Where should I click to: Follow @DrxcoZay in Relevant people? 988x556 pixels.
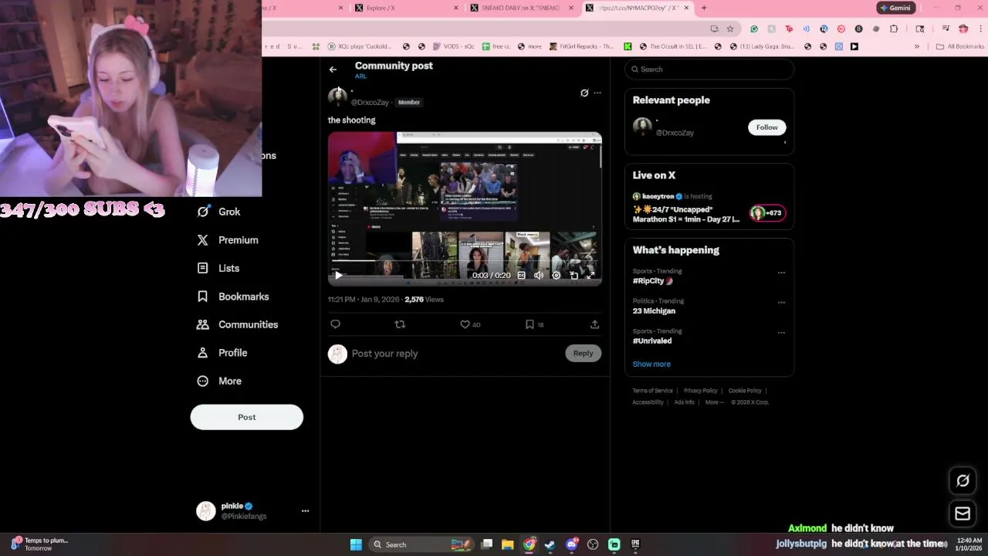[x=766, y=127]
